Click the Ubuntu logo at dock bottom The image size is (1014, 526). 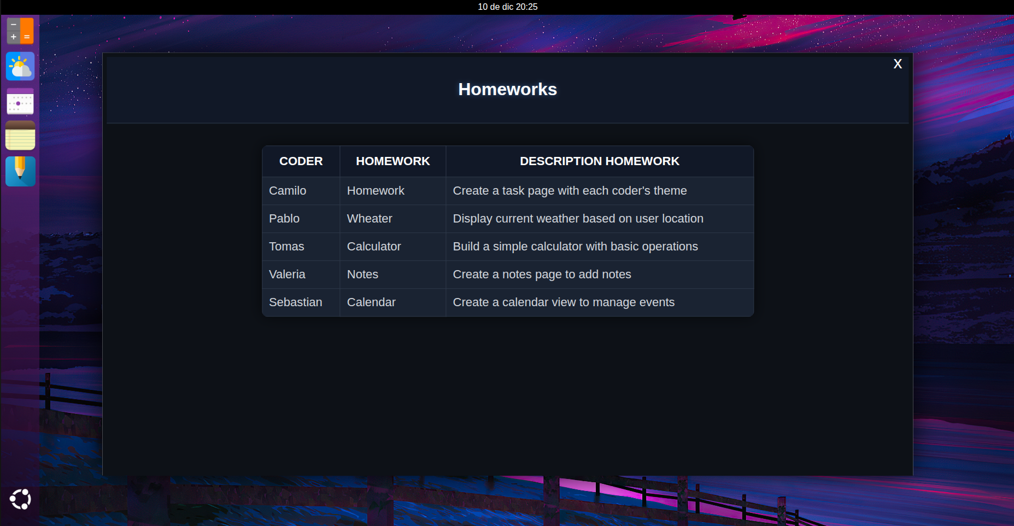click(20, 499)
